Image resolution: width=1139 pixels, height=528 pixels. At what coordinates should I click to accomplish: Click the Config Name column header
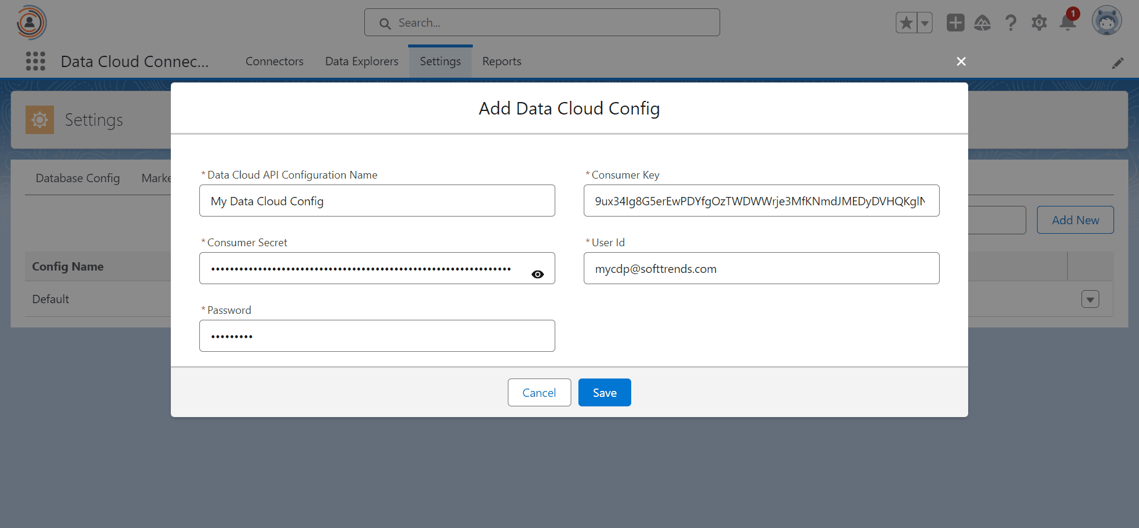(x=68, y=266)
